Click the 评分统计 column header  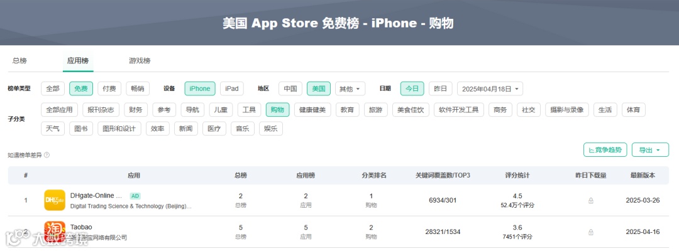517,176
